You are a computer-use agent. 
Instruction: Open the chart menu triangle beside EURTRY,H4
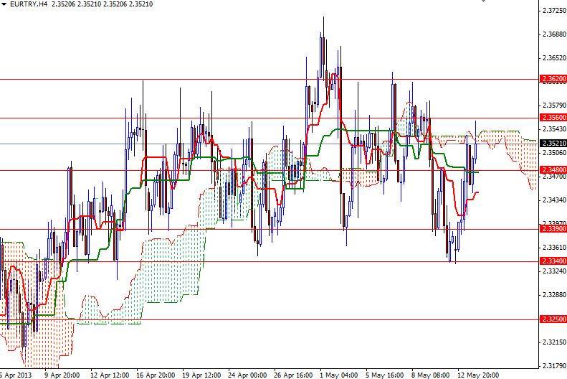(4, 4)
